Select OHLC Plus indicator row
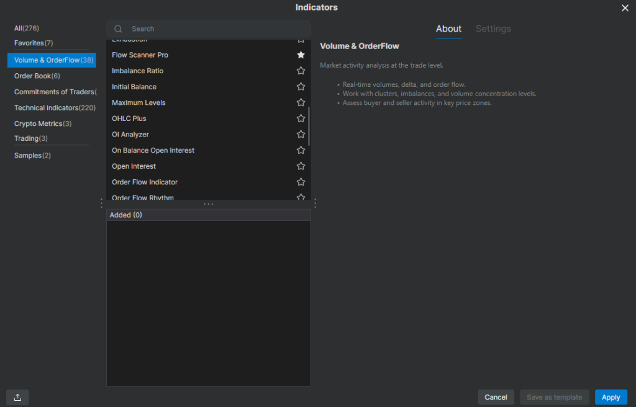 click(x=207, y=119)
